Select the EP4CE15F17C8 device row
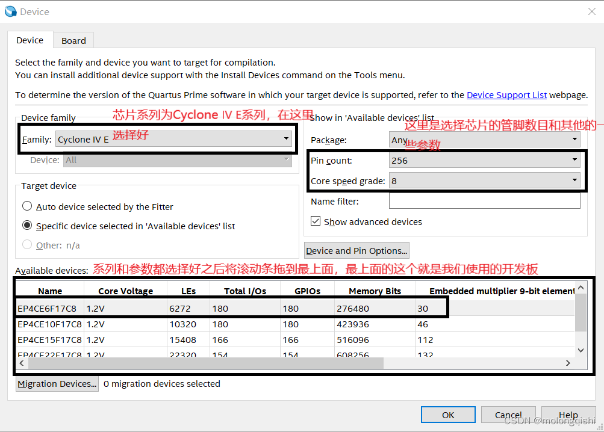Image resolution: width=604 pixels, height=432 pixels. (296, 340)
